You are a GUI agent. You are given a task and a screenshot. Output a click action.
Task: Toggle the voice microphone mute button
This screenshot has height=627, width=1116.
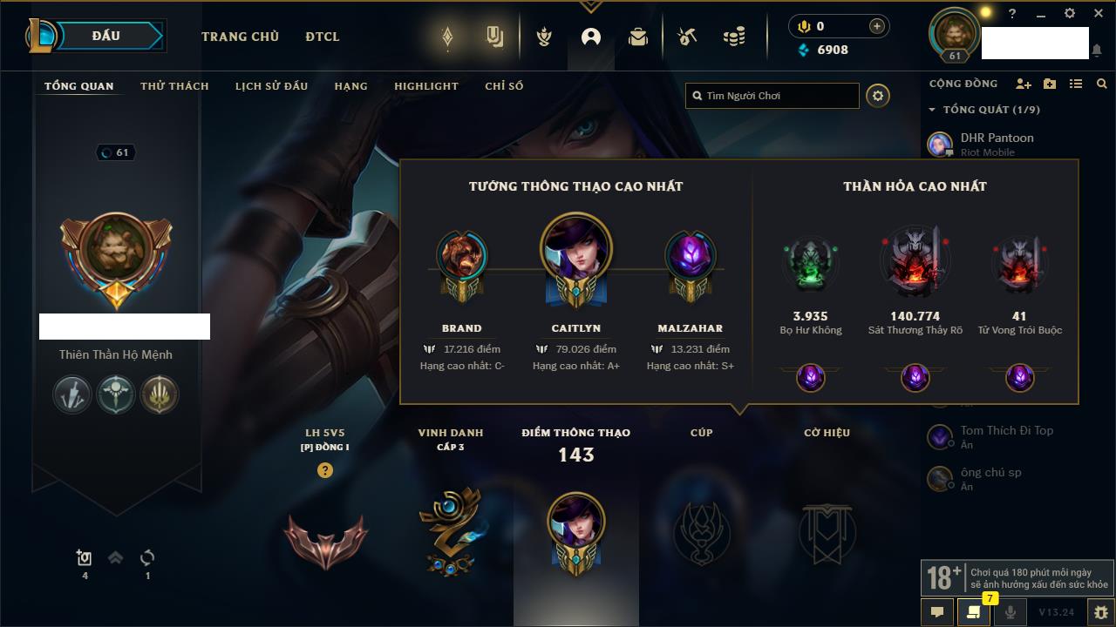click(x=1010, y=612)
